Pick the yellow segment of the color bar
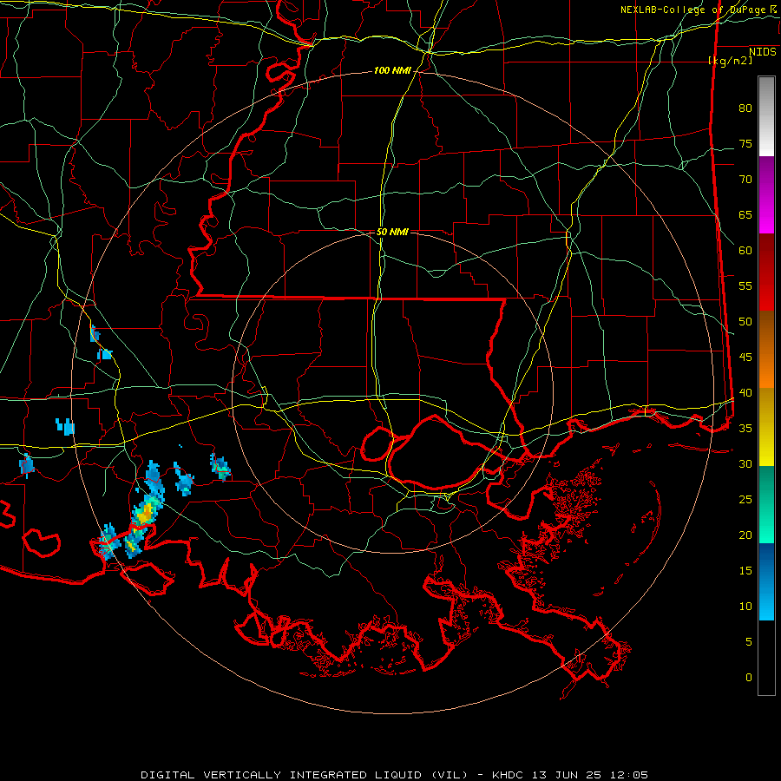The width and height of the screenshot is (781, 781). pos(766,427)
